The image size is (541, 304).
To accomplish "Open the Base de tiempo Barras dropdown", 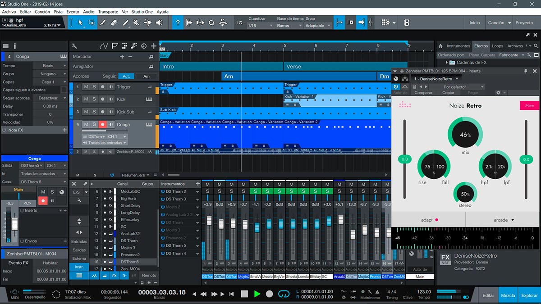I will [x=289, y=26].
